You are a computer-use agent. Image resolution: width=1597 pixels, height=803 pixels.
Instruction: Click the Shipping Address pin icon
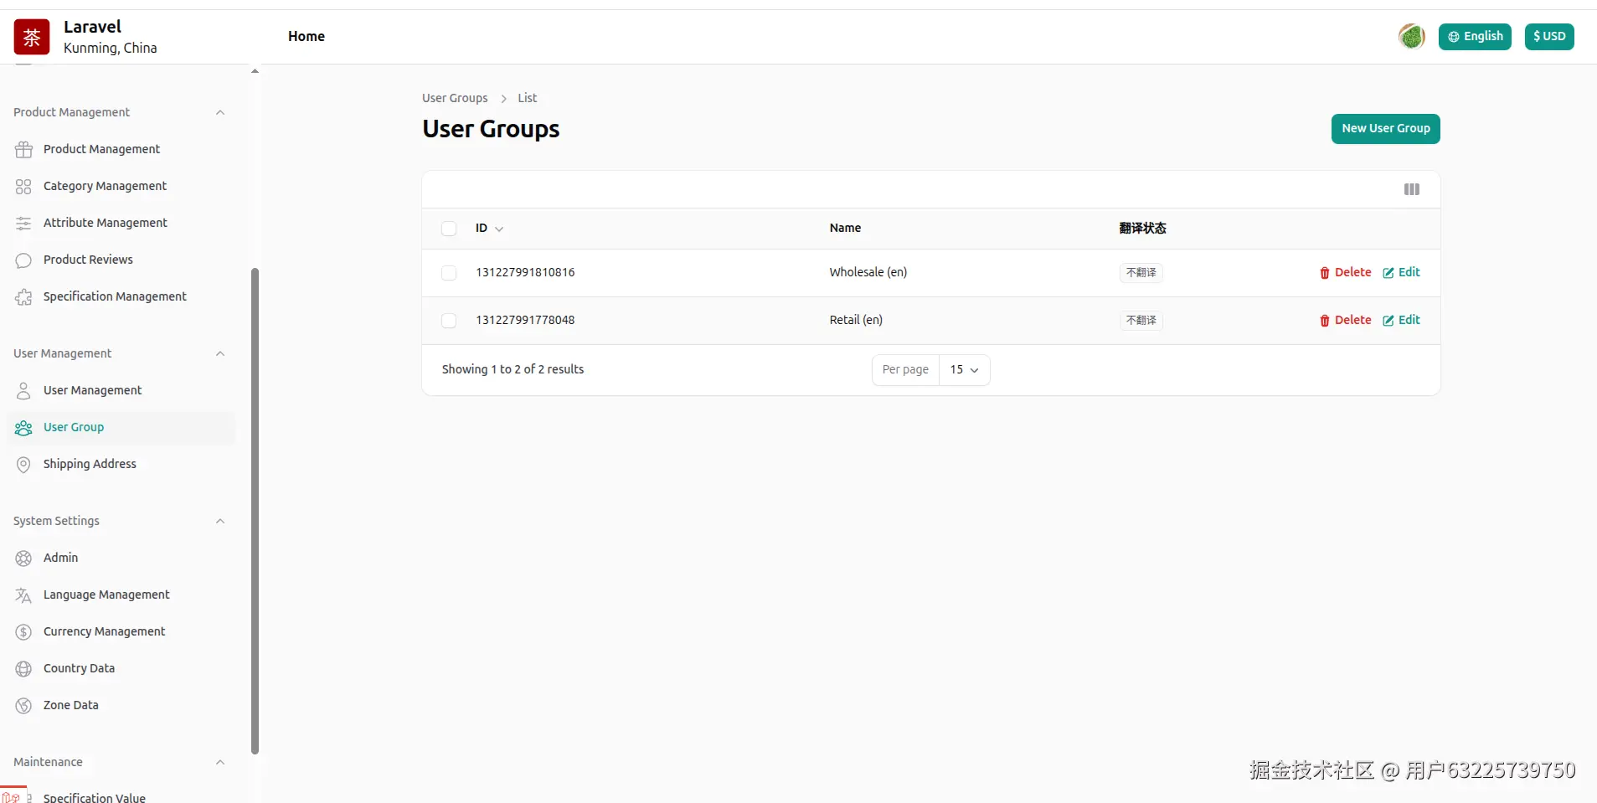tap(23, 465)
